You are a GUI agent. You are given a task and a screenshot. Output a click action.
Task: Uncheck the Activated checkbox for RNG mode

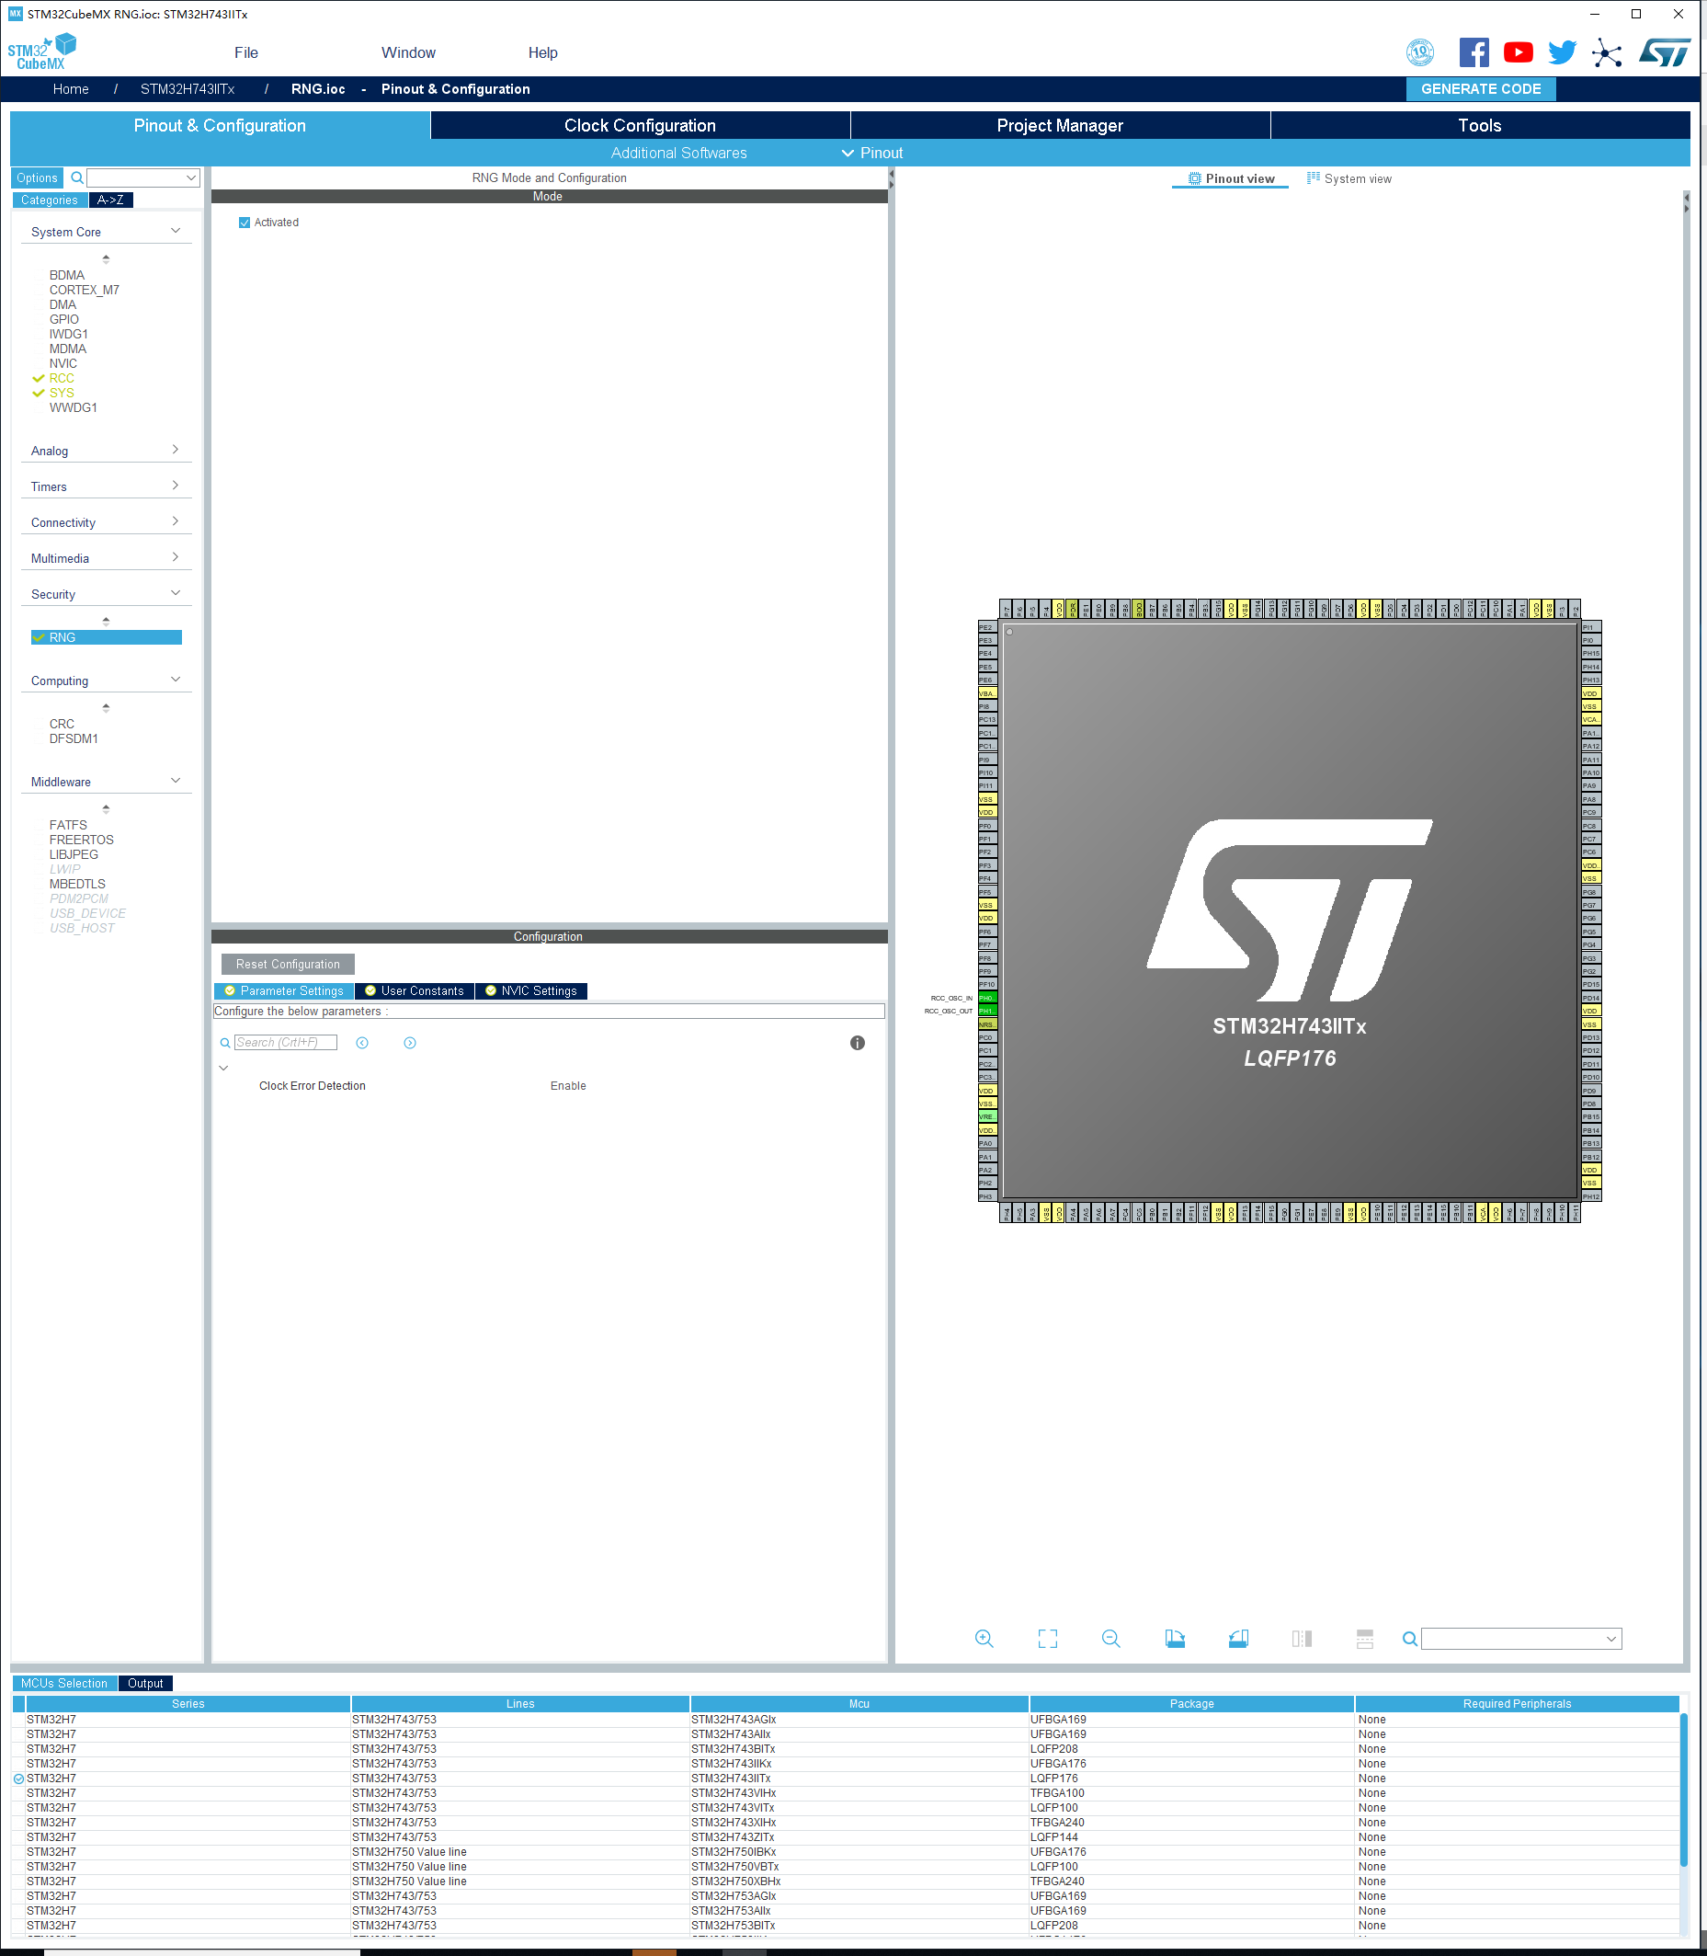245,222
